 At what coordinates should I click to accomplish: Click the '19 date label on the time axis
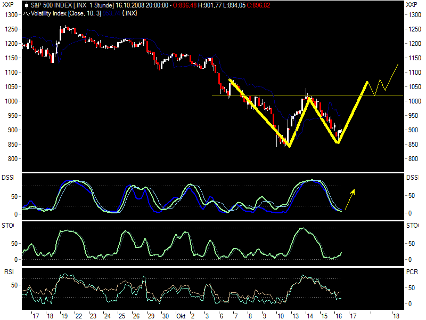pos(64,316)
